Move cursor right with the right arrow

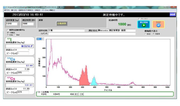pyautogui.click(x=81, y=94)
